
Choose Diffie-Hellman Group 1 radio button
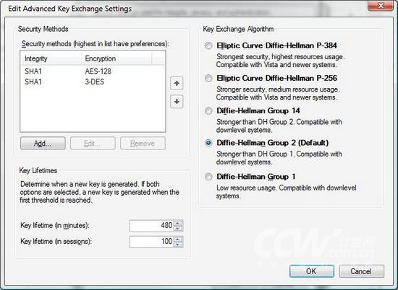click(x=208, y=177)
